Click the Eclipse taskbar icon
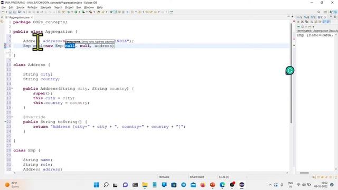Screen dimensions: 338x190 pos(242,185)
